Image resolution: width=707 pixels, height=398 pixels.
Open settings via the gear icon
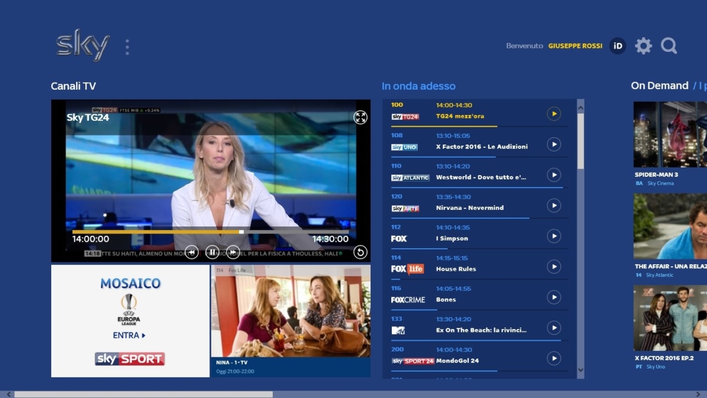643,45
